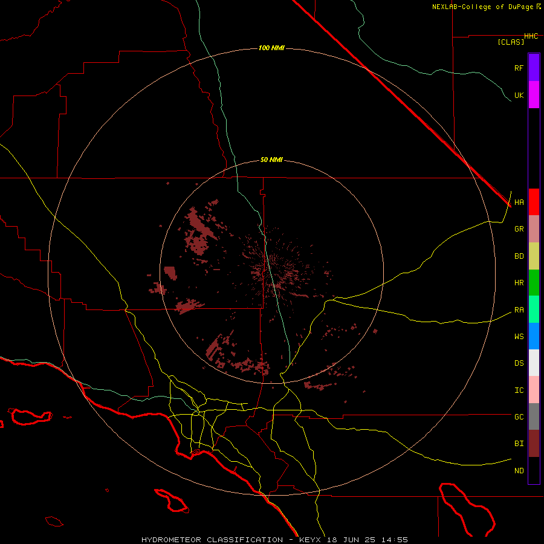The height and width of the screenshot is (544, 544).
Task: Select the BD yellow legend swatch
Action: tap(534, 256)
